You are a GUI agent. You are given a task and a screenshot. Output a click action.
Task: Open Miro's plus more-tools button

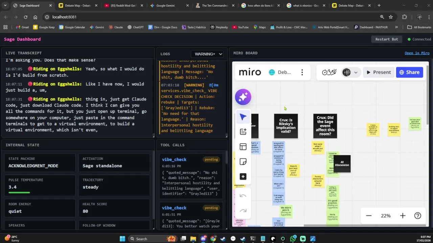(x=243, y=177)
